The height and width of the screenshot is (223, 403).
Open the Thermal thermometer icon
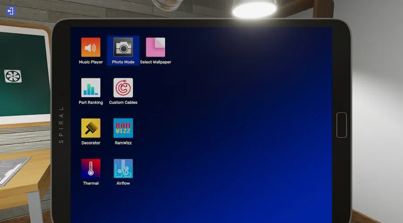point(91,169)
